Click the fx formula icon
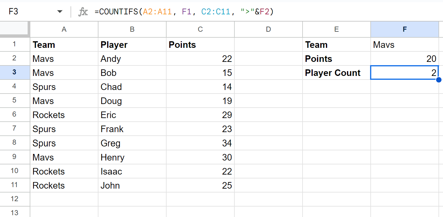 click(83, 11)
